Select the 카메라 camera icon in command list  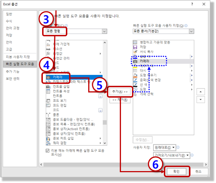click(x=48, y=77)
